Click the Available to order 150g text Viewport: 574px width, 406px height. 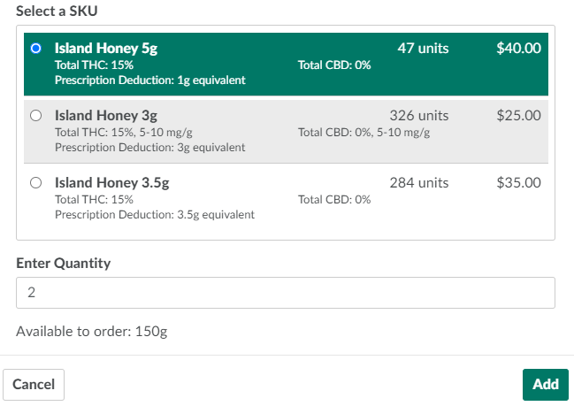point(91,332)
